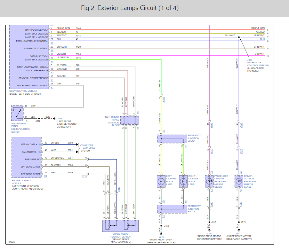Click circuit number 1314
The width and height of the screenshot is (289, 251).
[78, 36]
